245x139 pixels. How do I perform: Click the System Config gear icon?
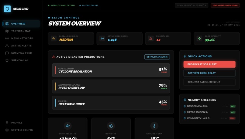coord(7,130)
